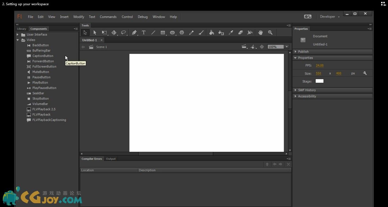Open the Developer workspace switcher
The width and height of the screenshot is (388, 207).
point(330,17)
